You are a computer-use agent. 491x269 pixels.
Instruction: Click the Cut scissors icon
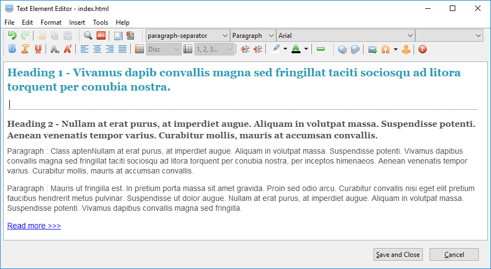pos(42,35)
